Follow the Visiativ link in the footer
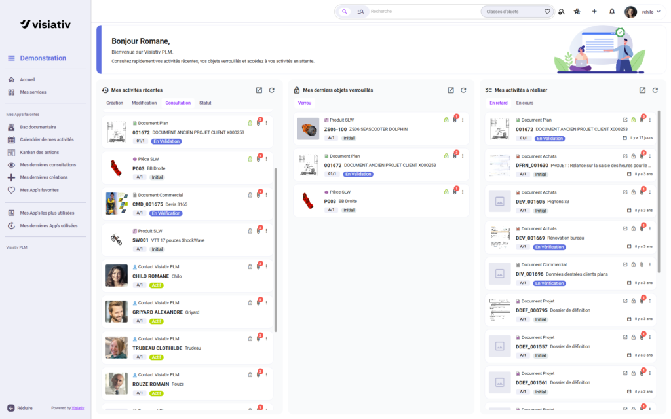The width and height of the screenshot is (671, 419). [77, 408]
